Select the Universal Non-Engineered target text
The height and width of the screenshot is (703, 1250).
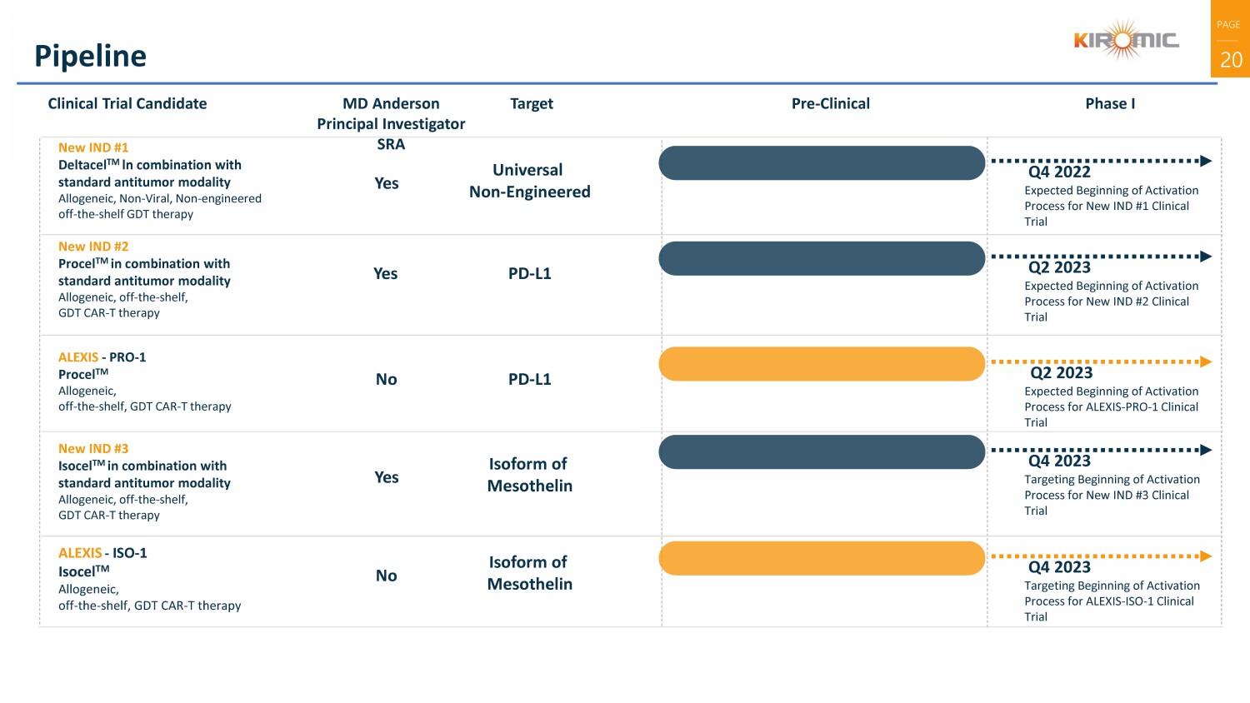point(529,181)
